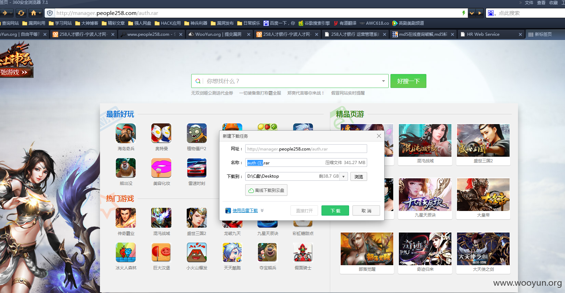Click the shield icon in the address bar
The width and height of the screenshot is (565, 293).
pos(50,13)
